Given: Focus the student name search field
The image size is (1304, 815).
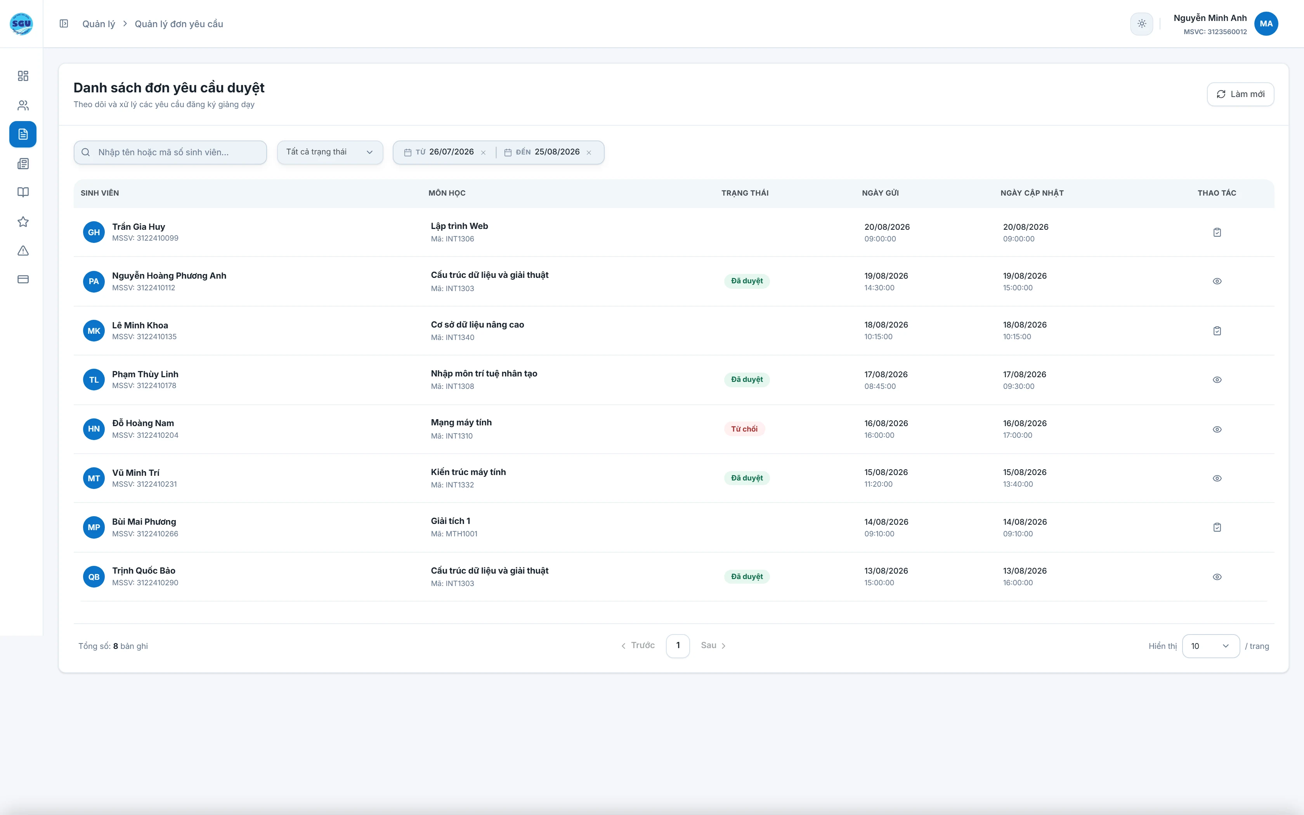Looking at the screenshot, I should [170, 153].
